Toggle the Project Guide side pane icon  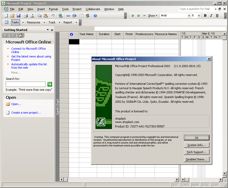[x=7, y=22]
